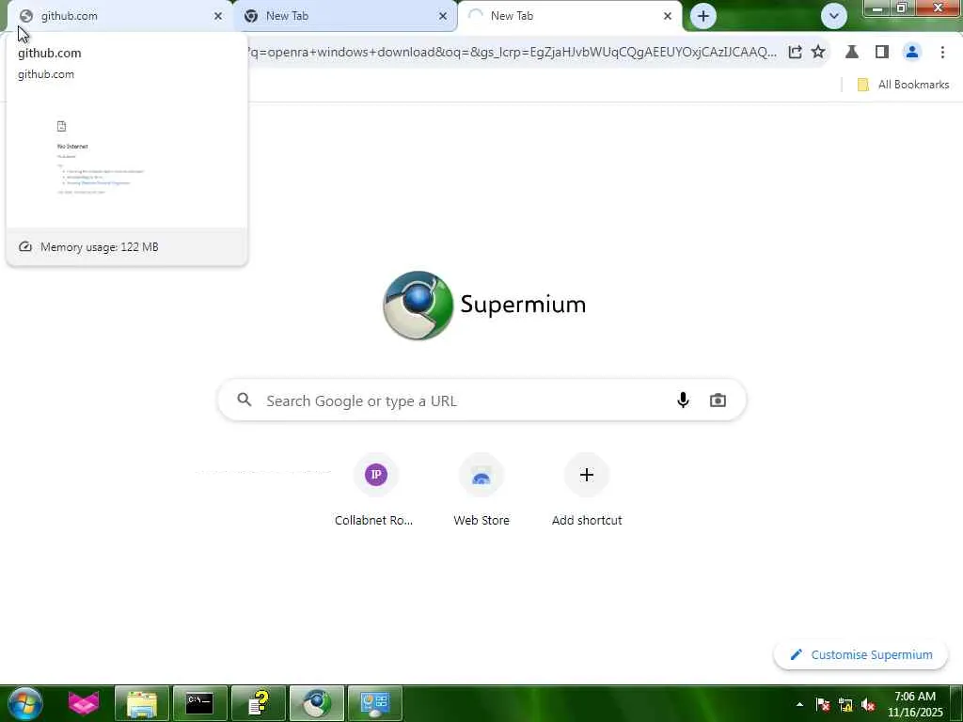This screenshot has height=722, width=963.
Task: Bookmark this page with the star icon
Action: coord(818,53)
